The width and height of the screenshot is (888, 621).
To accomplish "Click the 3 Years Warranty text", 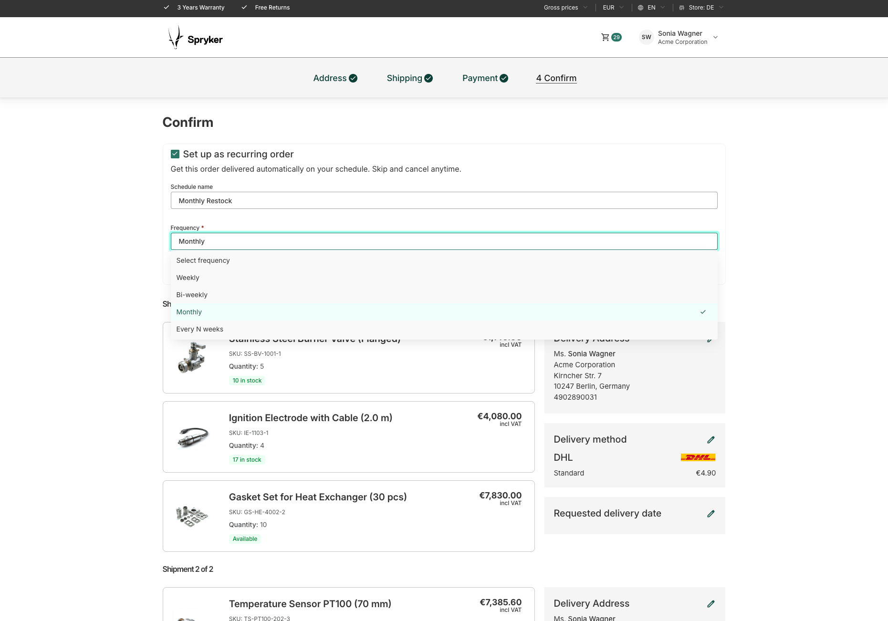I will click(200, 8).
